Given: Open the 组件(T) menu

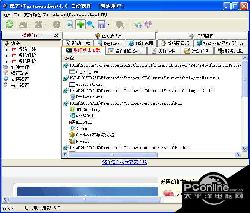Looking at the screenshot, I should 11,15.
